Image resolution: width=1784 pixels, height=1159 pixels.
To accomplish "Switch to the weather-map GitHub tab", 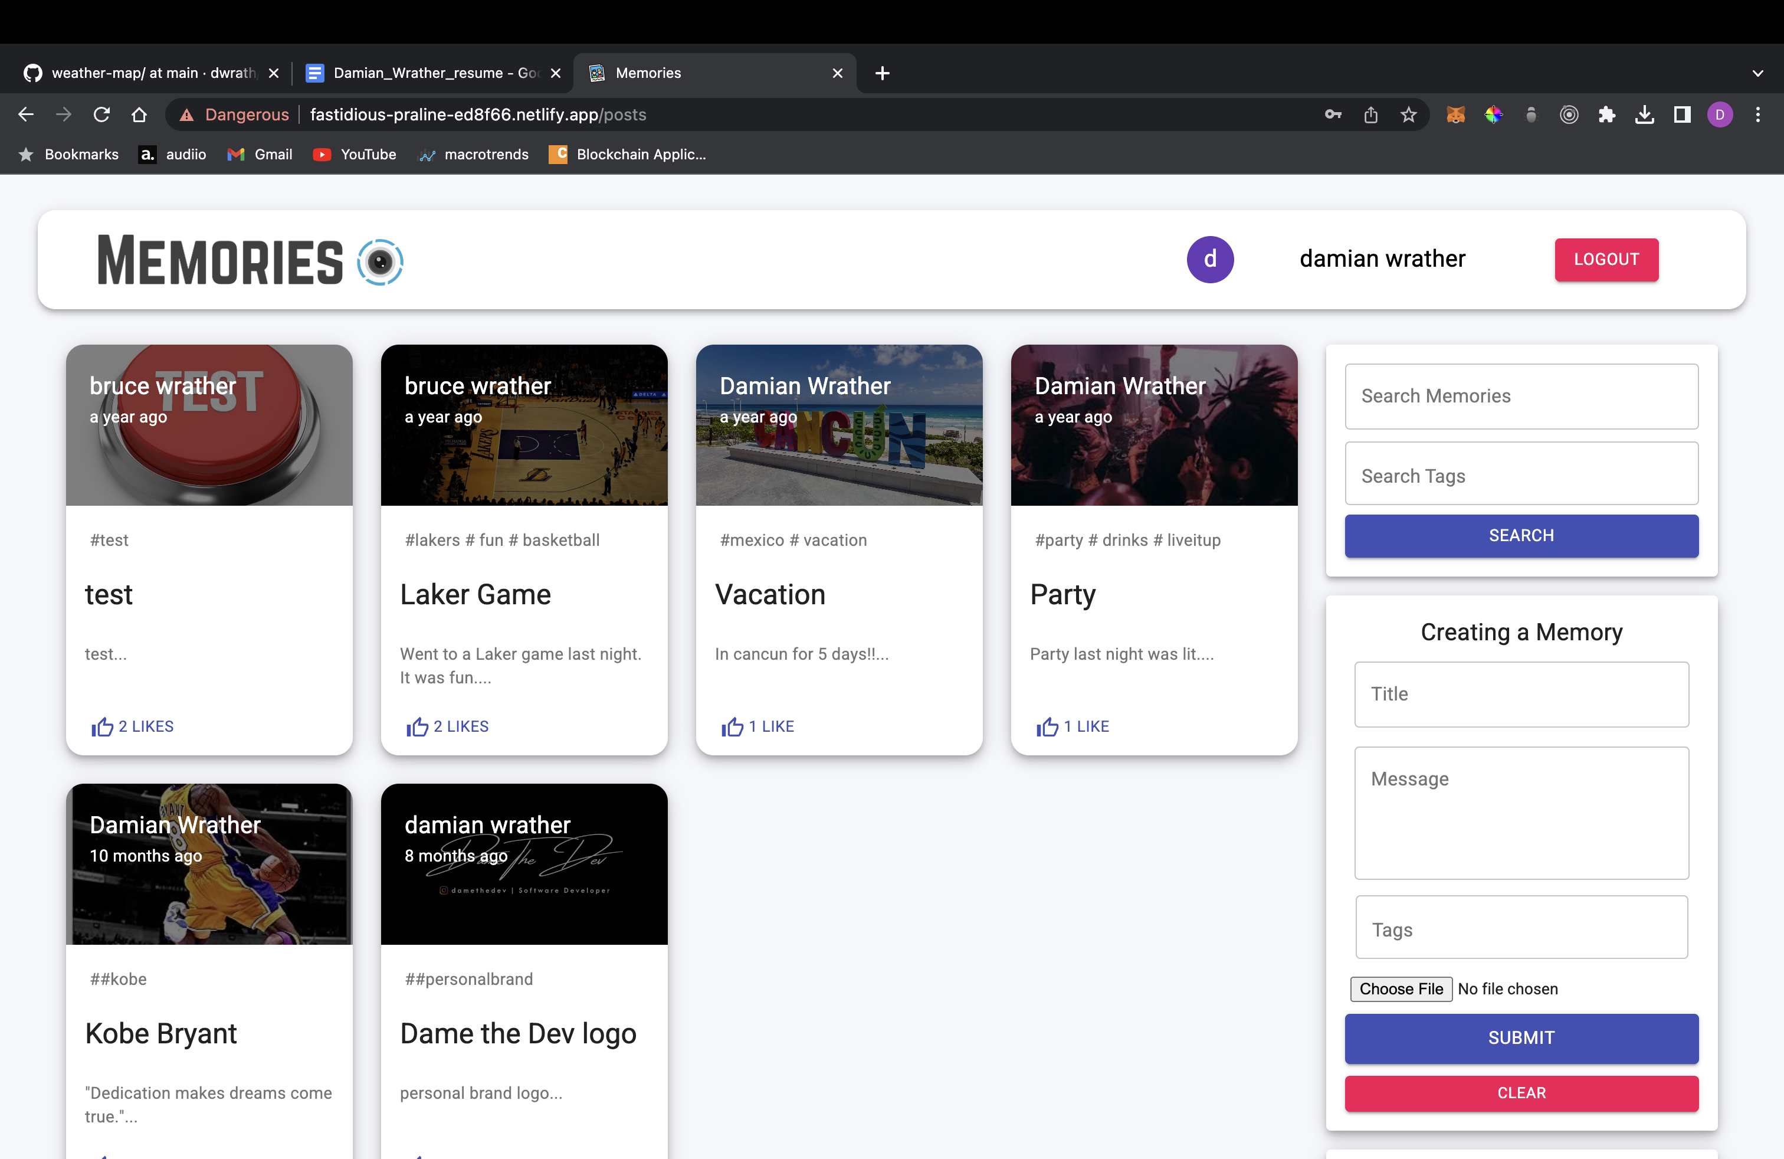I will 146,73.
